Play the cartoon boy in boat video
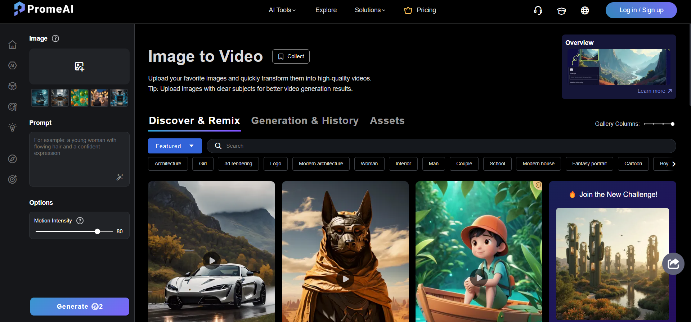 click(x=479, y=278)
